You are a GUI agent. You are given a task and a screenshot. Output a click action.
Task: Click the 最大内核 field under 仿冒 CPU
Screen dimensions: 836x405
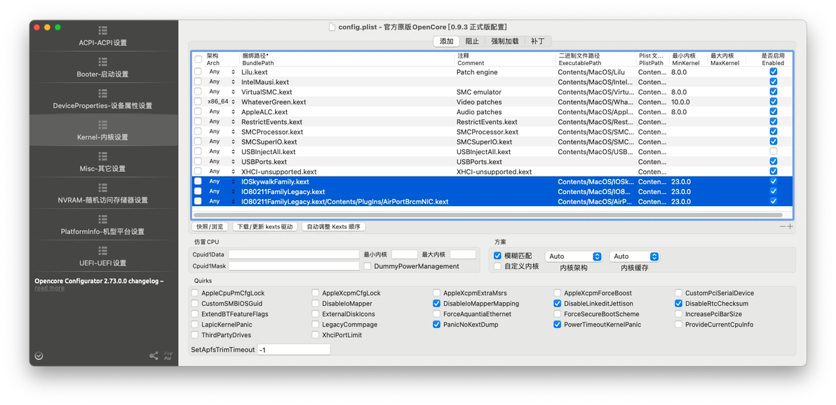pyautogui.click(x=463, y=255)
